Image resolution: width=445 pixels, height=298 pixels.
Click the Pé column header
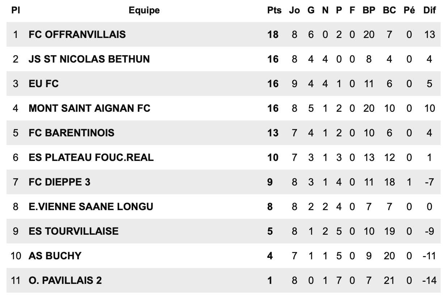point(409,10)
